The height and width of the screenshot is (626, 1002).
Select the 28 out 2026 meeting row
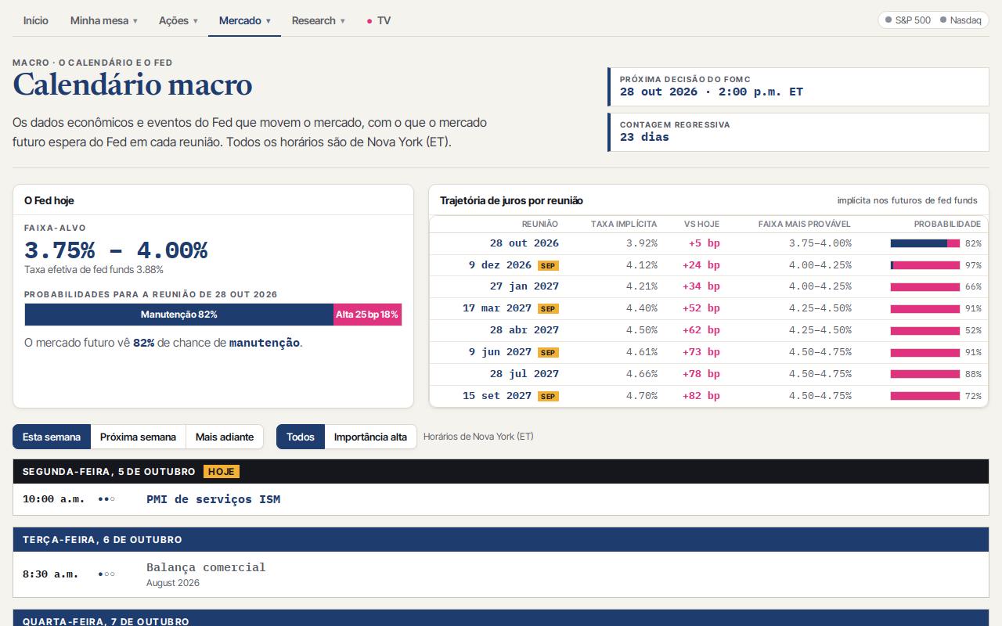pyautogui.click(x=709, y=243)
